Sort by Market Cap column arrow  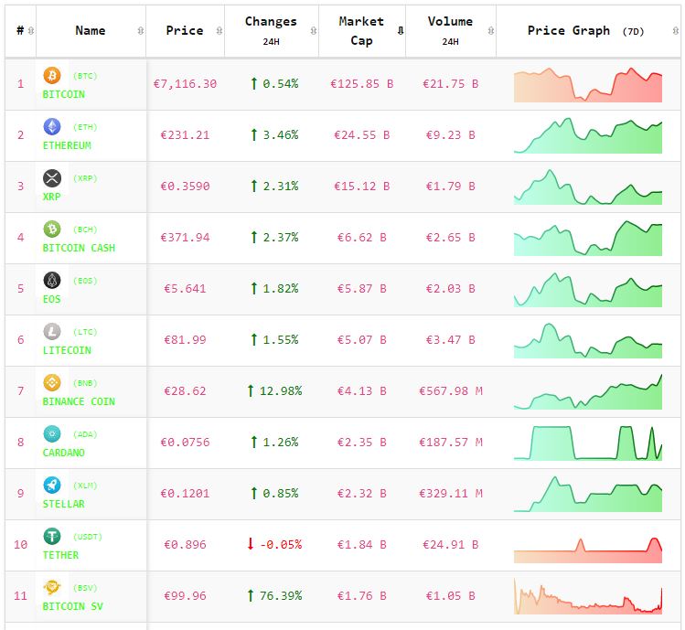400,31
